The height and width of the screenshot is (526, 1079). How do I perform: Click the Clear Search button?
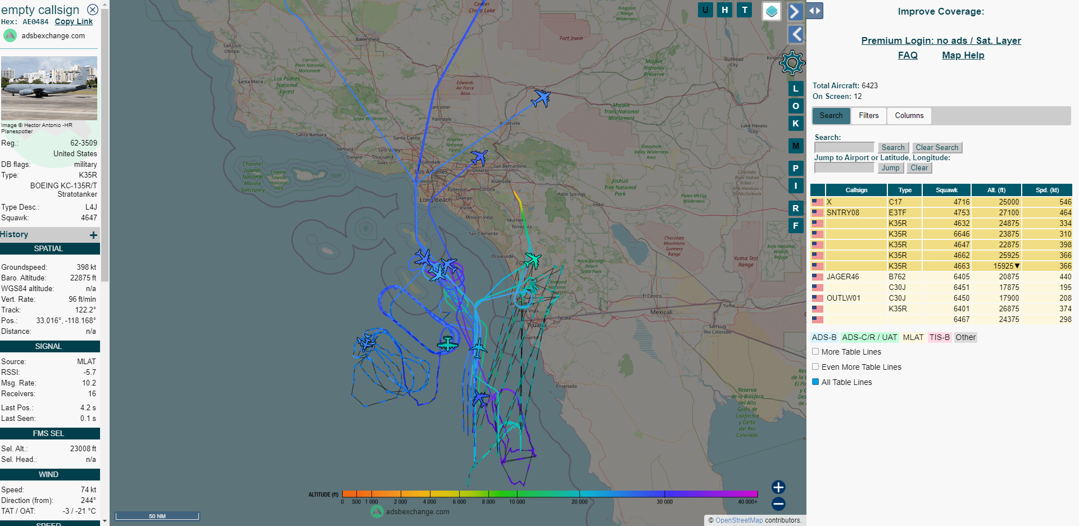coord(937,148)
